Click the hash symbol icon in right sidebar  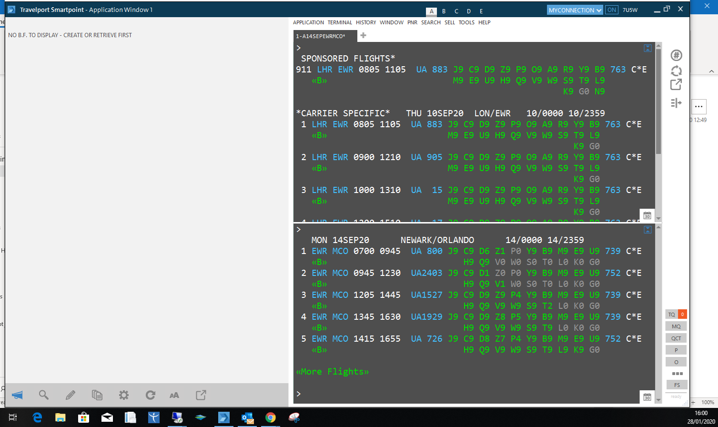676,55
